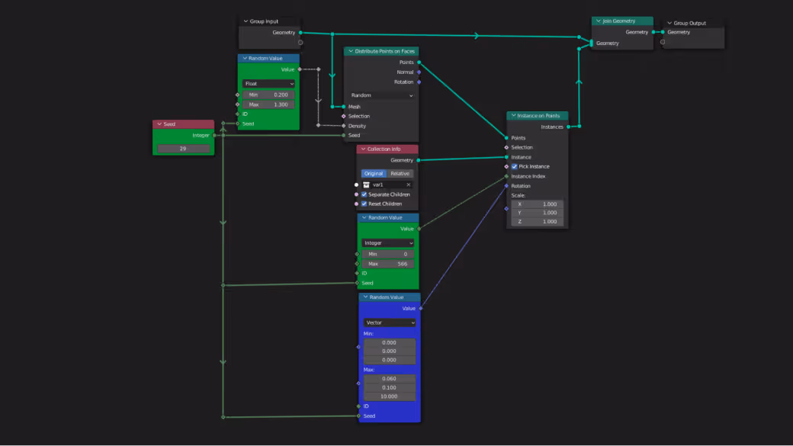Screen dimensions: 793x446
Task: Switch Collection Info to Relative mode
Action: tap(398, 173)
